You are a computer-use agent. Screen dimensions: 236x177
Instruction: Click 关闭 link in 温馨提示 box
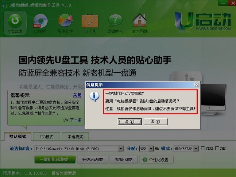[77, 95]
